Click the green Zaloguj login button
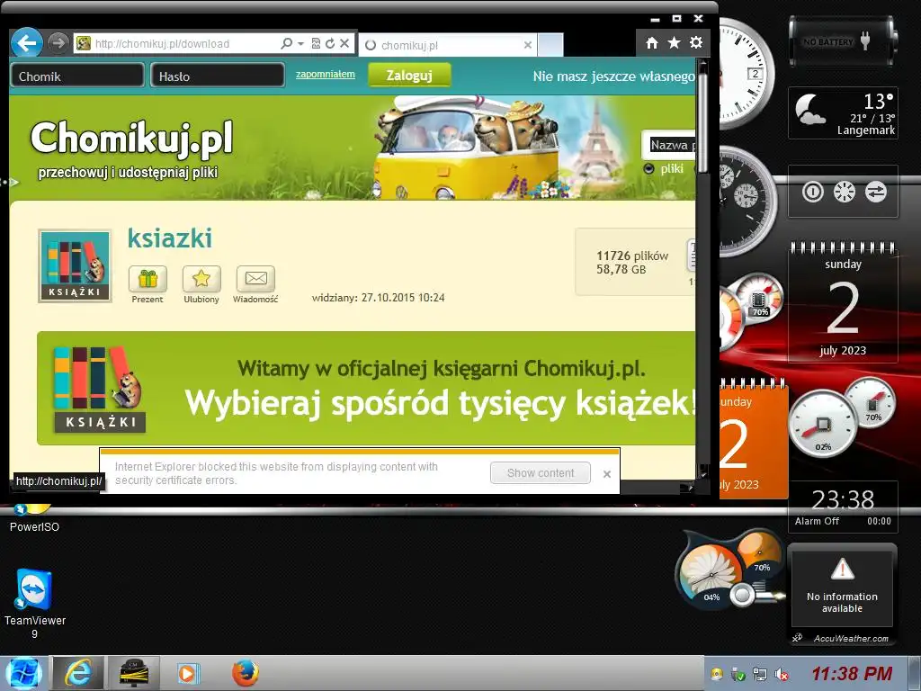The image size is (921, 691). click(409, 76)
